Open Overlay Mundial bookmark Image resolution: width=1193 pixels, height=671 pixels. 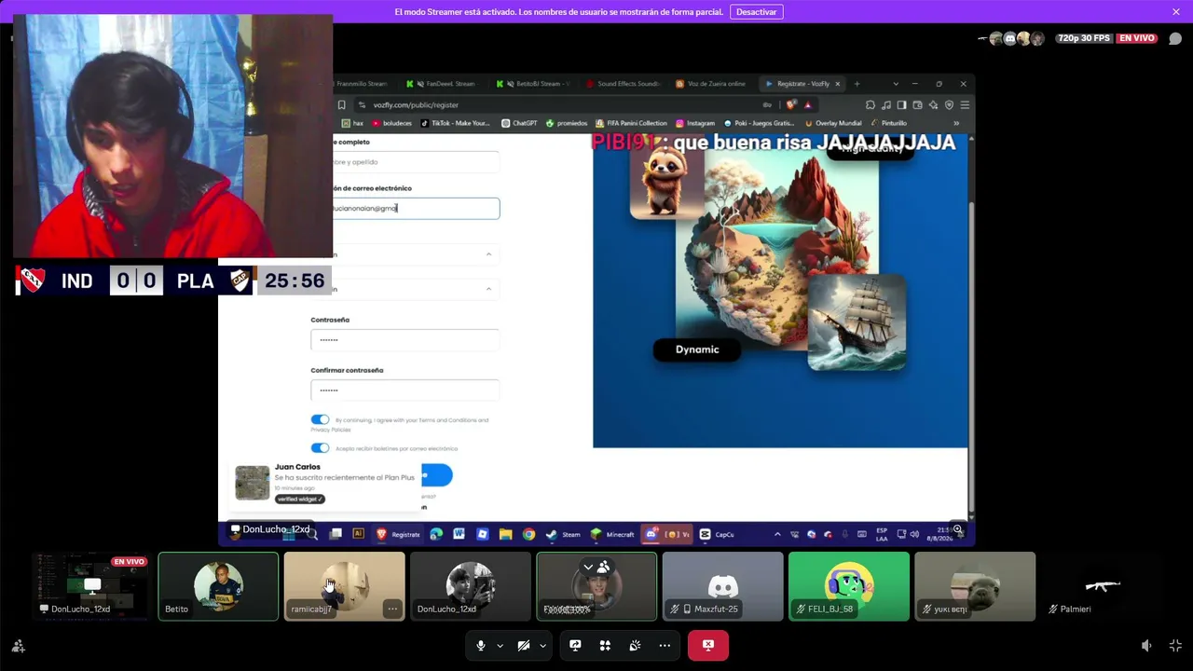pos(832,123)
